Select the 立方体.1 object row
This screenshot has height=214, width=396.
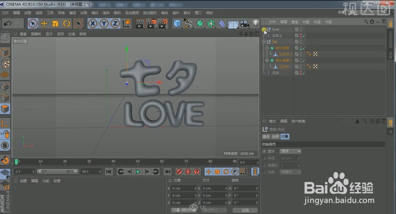[x=285, y=54]
